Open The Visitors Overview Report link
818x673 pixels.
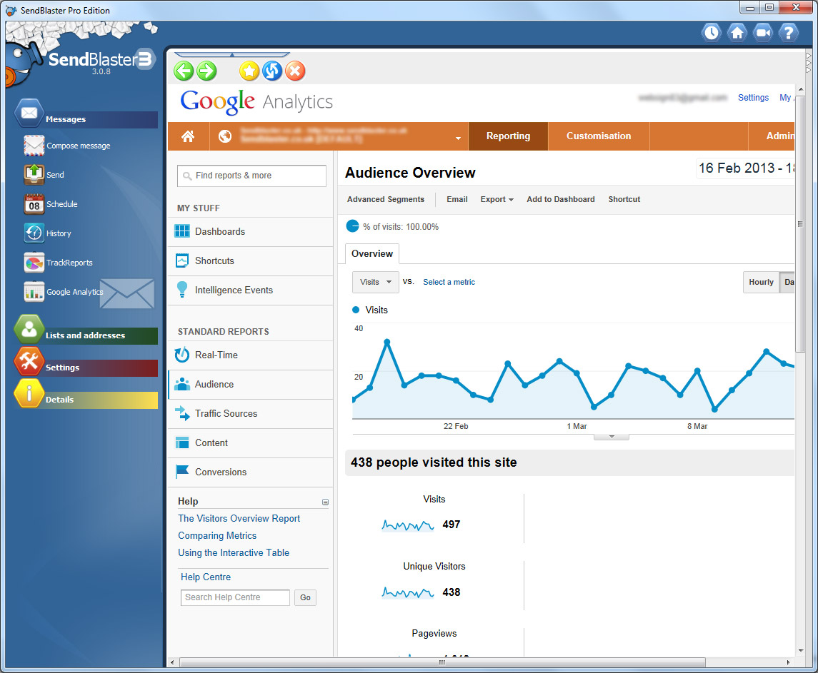(239, 519)
